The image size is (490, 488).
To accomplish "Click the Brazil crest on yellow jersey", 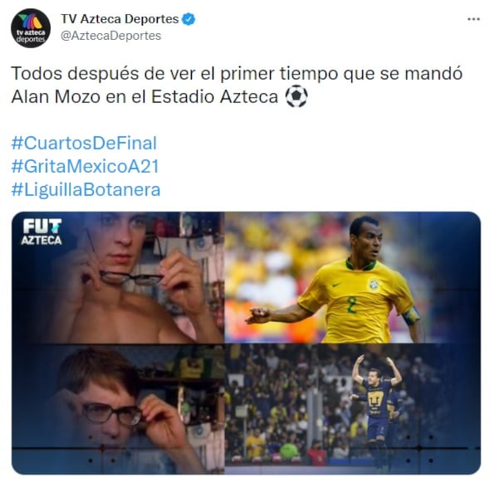I will [373, 285].
